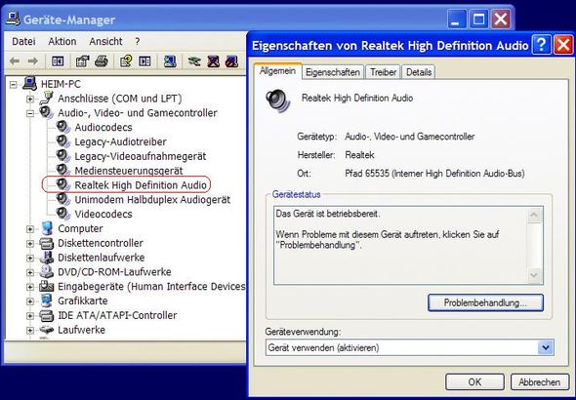Open the Datei menu
Screen dimensions: 576x400
pyautogui.click(x=23, y=42)
